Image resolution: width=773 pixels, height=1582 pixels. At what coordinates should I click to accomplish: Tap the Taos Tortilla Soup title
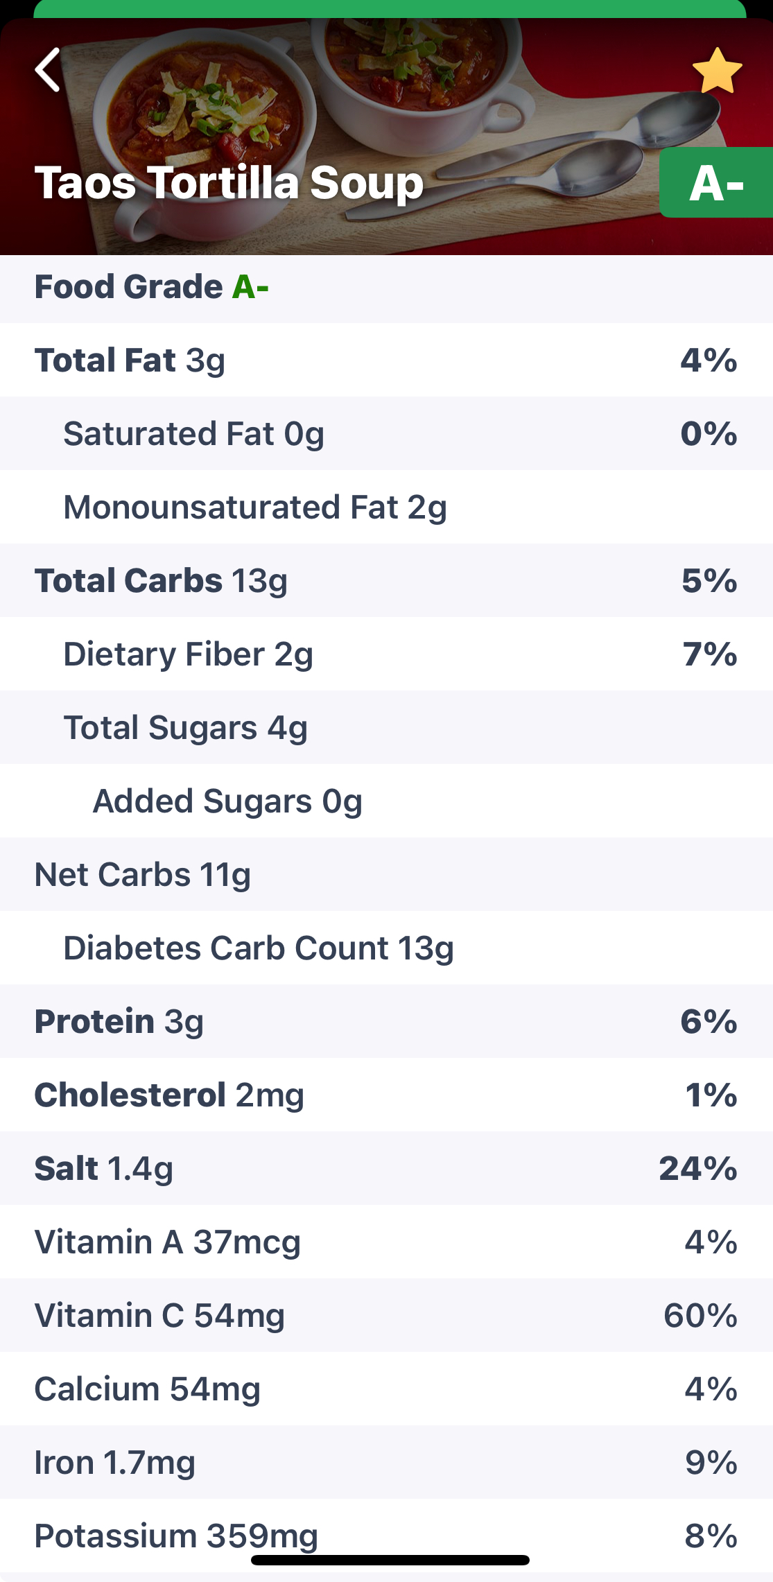(229, 183)
